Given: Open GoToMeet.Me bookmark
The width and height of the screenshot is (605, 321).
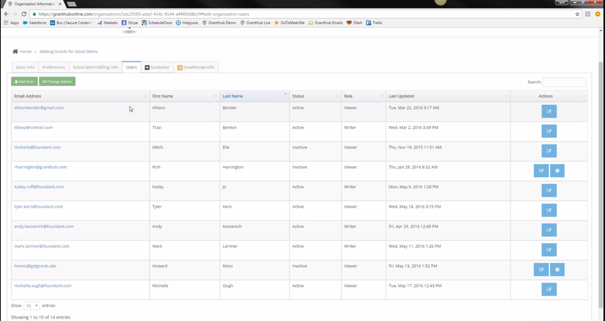Looking at the screenshot, I should (x=289, y=23).
